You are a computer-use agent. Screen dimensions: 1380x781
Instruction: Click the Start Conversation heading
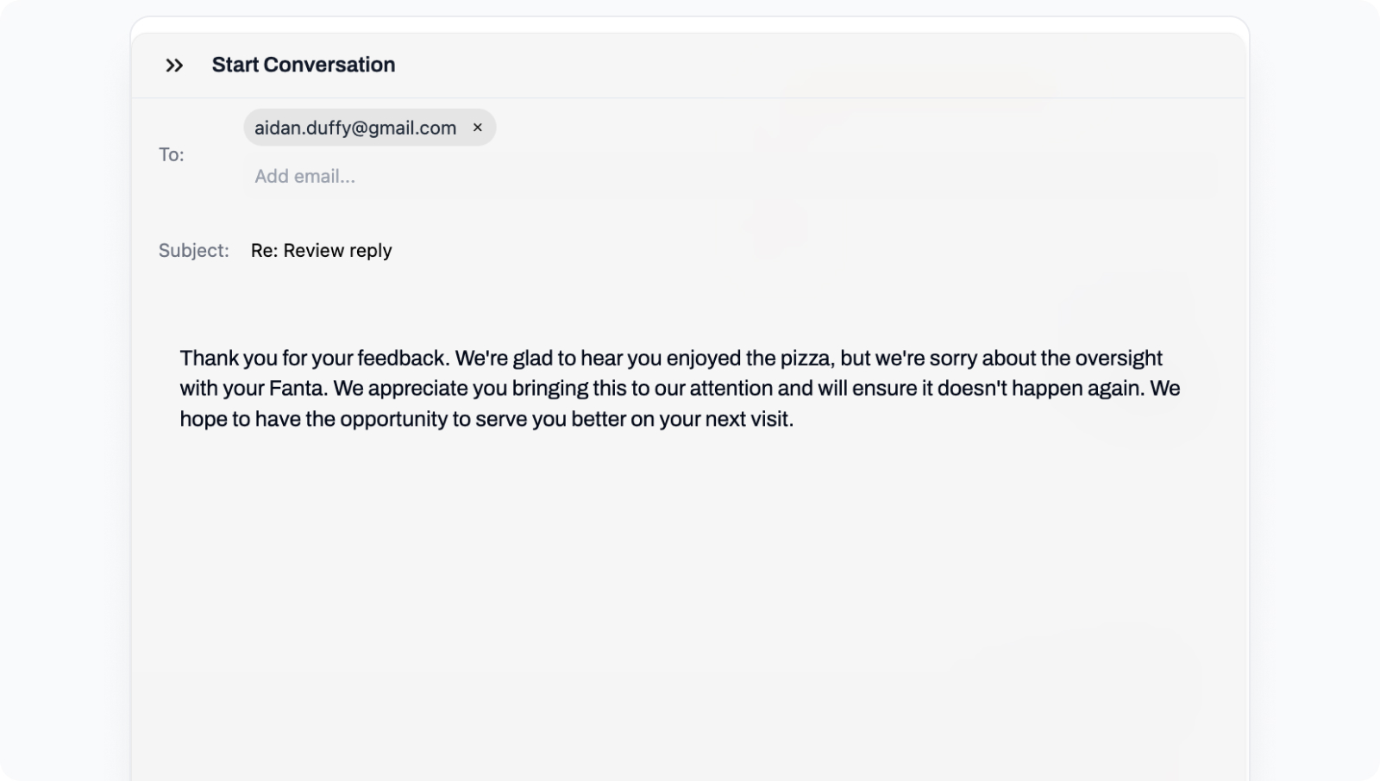click(x=304, y=65)
